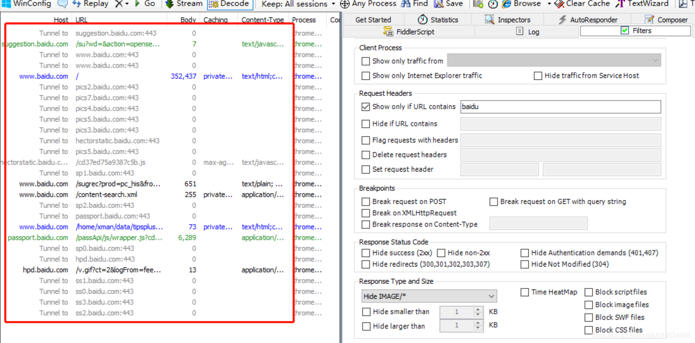Enable Break request on POST

pos(366,202)
